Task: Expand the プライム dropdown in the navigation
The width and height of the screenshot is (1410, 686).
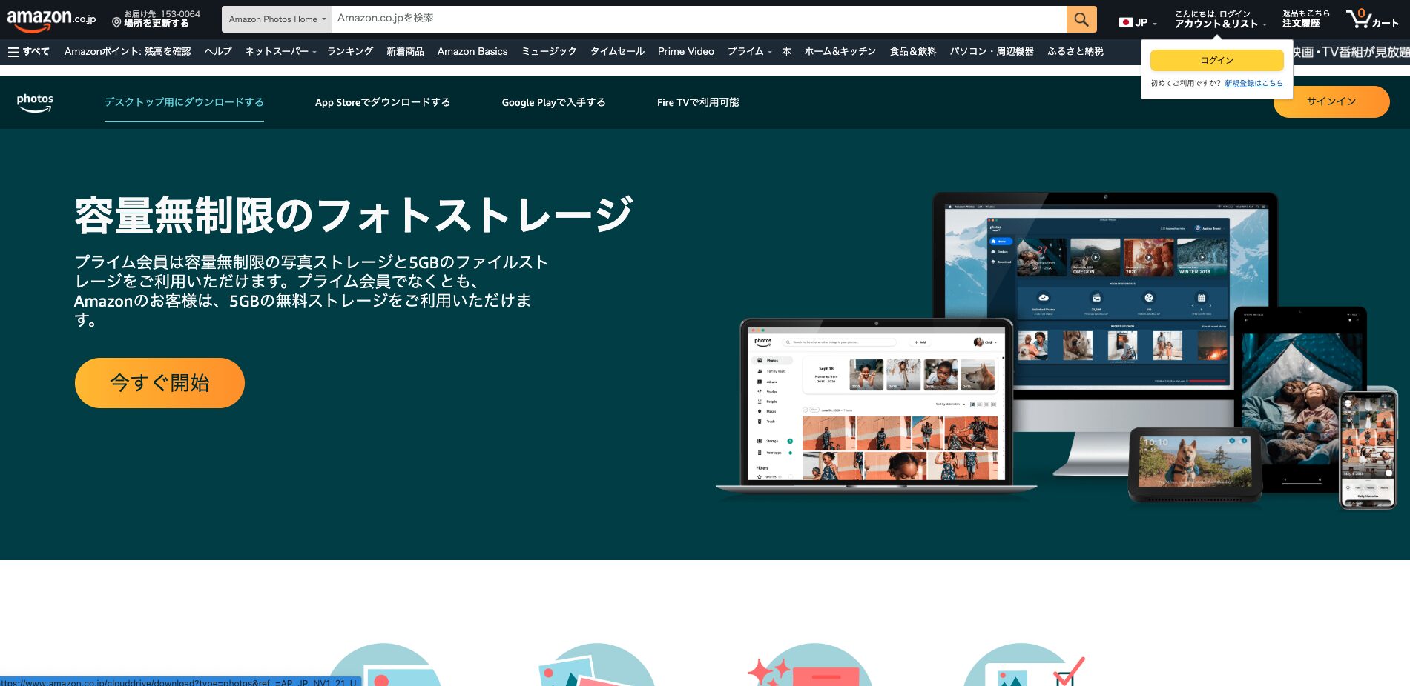Action: [751, 51]
